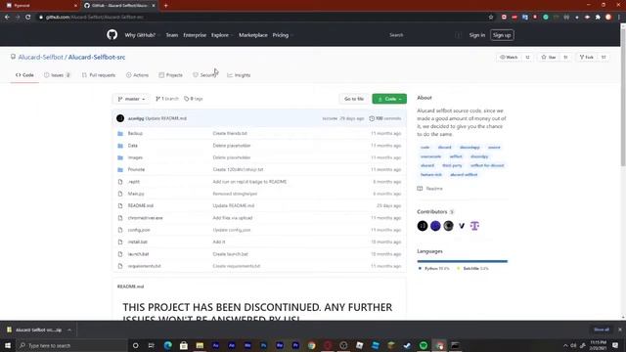Open the Marketplace nav link

[x=253, y=35]
